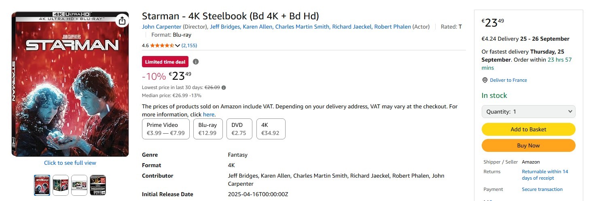597x201 pixels.
Task: Click info icon next to lowest price
Action: 224,87
